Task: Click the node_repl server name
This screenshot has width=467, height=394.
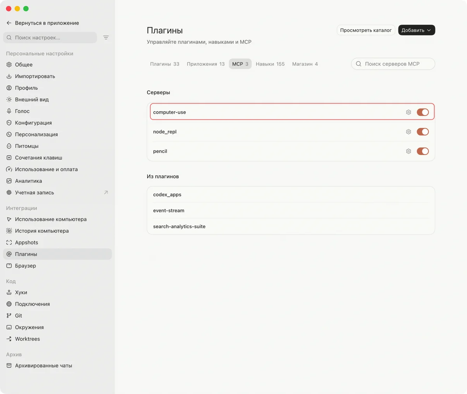Action: coord(165,132)
